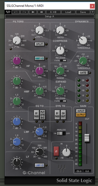98x186 pixels.
Task: Copy setup with A→B button
Action: tap(53, 12)
